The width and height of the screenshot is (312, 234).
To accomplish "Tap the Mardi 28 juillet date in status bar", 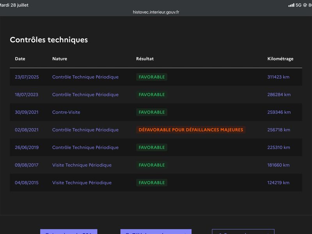I will (x=14, y=5).
